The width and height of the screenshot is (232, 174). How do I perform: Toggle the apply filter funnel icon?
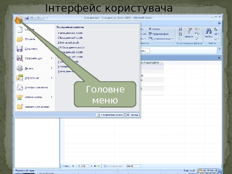[196, 39]
